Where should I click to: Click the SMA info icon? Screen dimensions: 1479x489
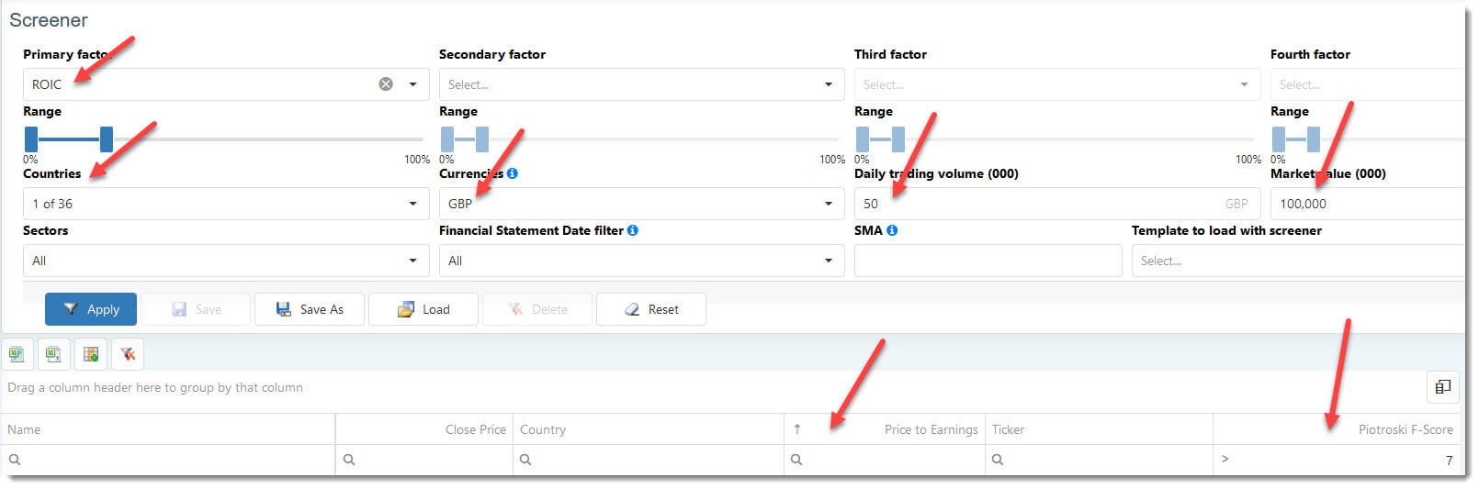click(892, 230)
